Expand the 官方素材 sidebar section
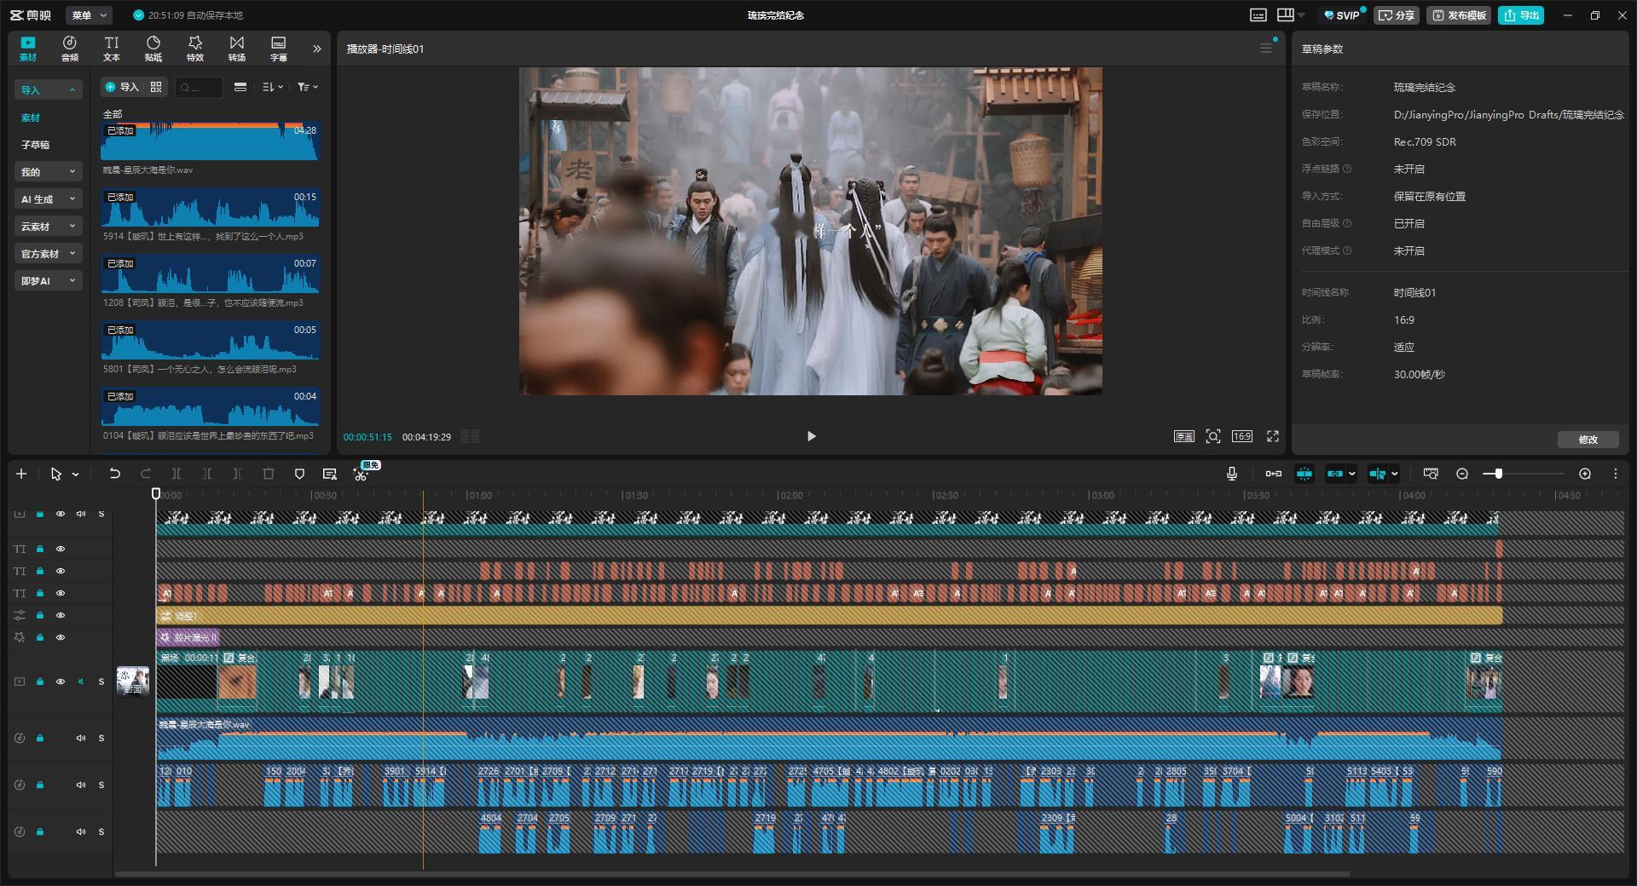This screenshot has height=886, width=1637. [49, 254]
